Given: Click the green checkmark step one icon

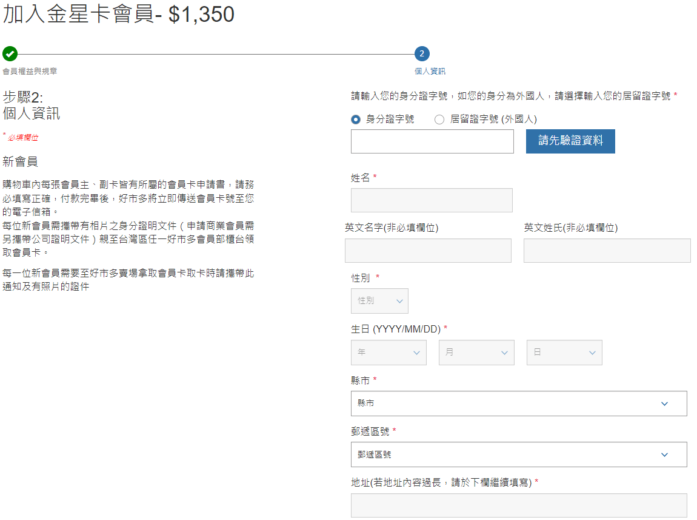Looking at the screenshot, I should click(x=10, y=54).
